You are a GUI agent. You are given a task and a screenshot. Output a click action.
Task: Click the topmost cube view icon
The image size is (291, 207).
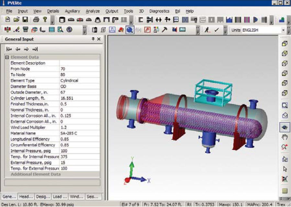coord(285,44)
